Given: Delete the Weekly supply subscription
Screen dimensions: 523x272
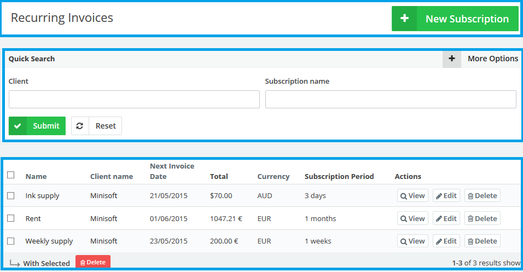Looking at the screenshot, I should click(x=482, y=241).
